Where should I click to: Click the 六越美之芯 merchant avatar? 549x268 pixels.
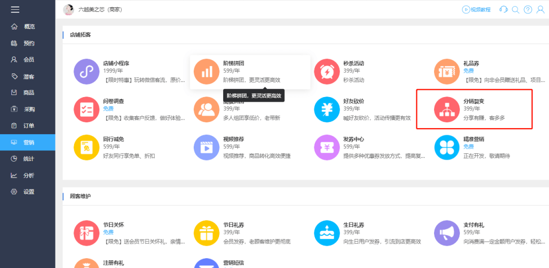[68, 10]
